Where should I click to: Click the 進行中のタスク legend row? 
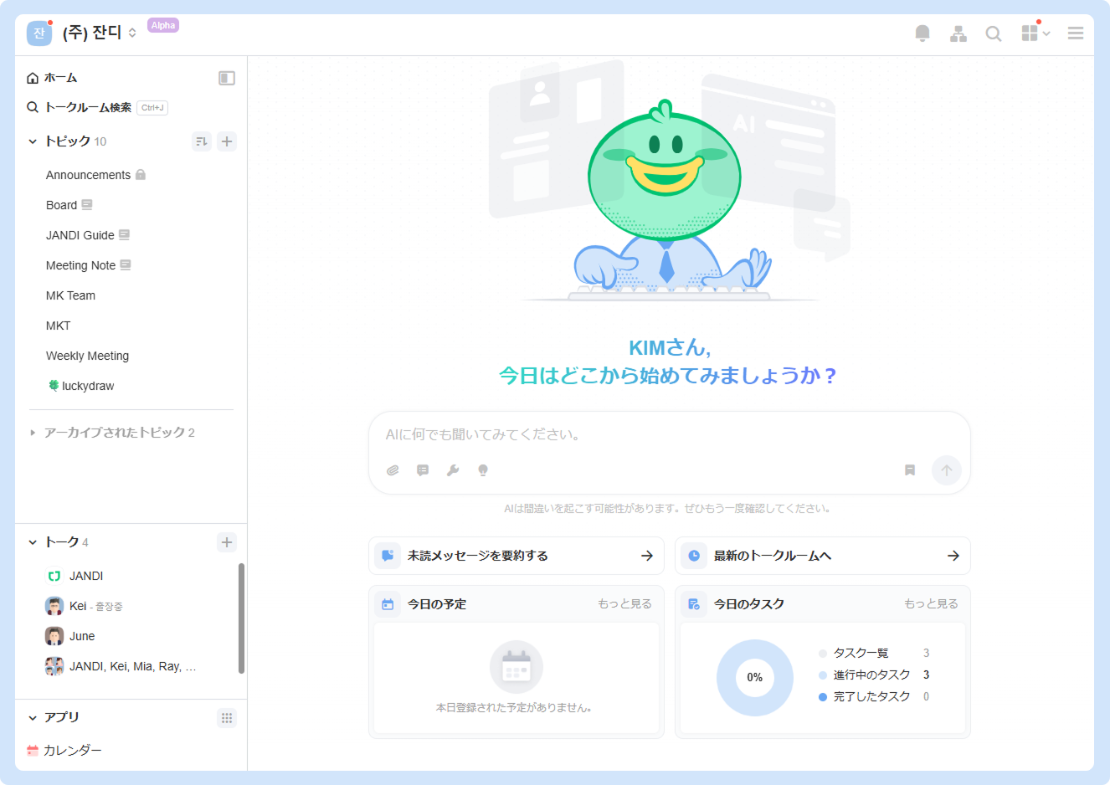(x=874, y=675)
